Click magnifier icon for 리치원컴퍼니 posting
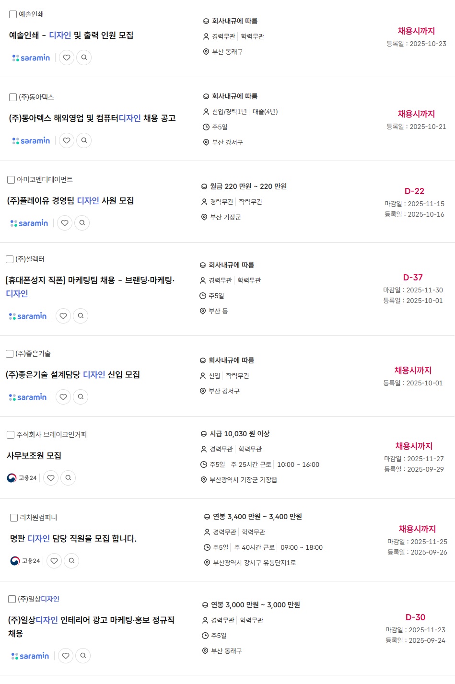 71,561
